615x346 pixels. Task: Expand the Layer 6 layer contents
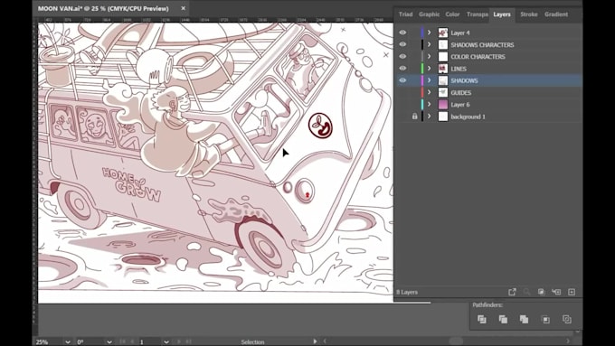tap(429, 104)
